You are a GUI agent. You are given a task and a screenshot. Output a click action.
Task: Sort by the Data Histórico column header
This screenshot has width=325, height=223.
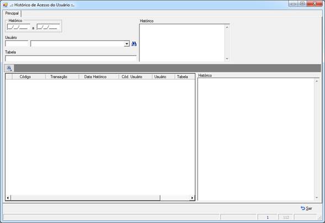(99, 77)
